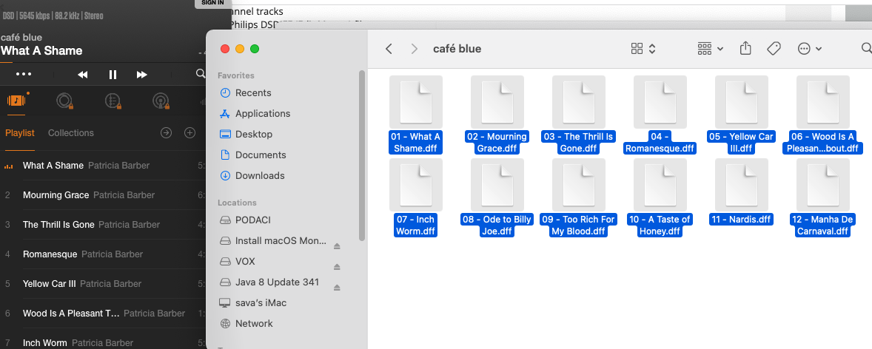Screen dimensions: 872x349
Task: Open the three-dots menu in VOX
Action: 24,74
